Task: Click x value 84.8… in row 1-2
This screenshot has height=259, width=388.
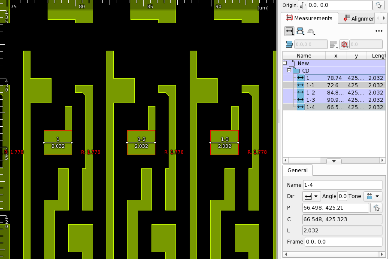Action: (x=335, y=93)
